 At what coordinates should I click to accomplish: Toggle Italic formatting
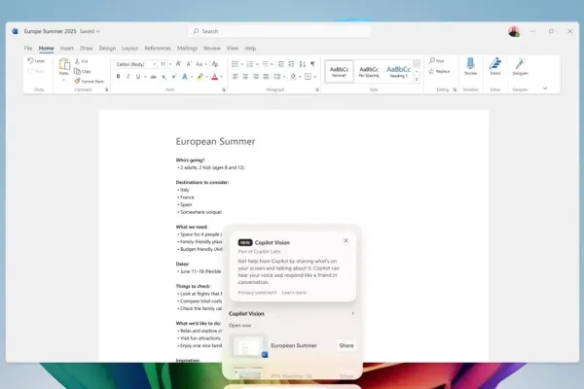[128, 77]
